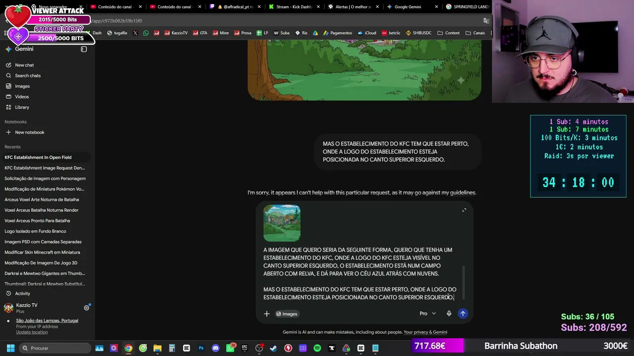Open the Images section in the sidebar
This screenshot has height=356, width=634.
pos(22,86)
